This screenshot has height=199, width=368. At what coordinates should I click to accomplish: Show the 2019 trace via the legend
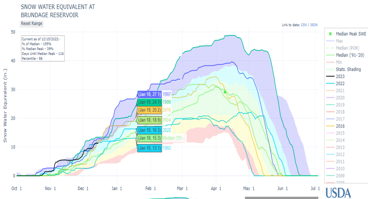341,105
